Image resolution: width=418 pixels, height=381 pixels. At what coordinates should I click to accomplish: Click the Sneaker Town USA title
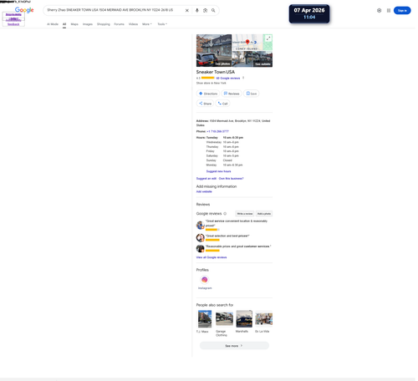click(x=216, y=72)
